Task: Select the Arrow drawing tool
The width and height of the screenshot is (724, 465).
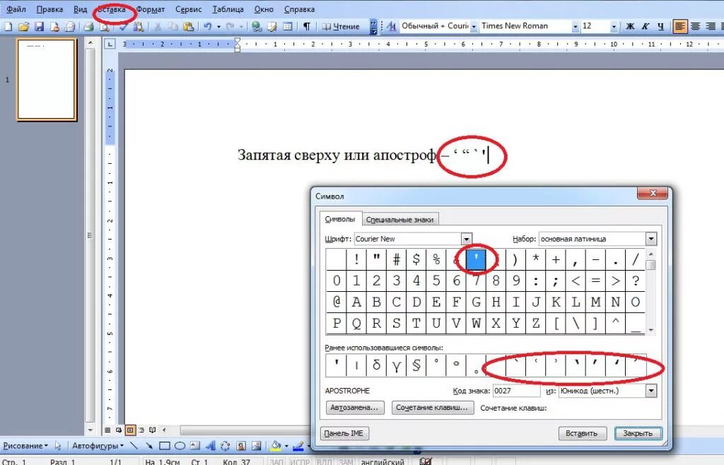Action: pyautogui.click(x=148, y=446)
